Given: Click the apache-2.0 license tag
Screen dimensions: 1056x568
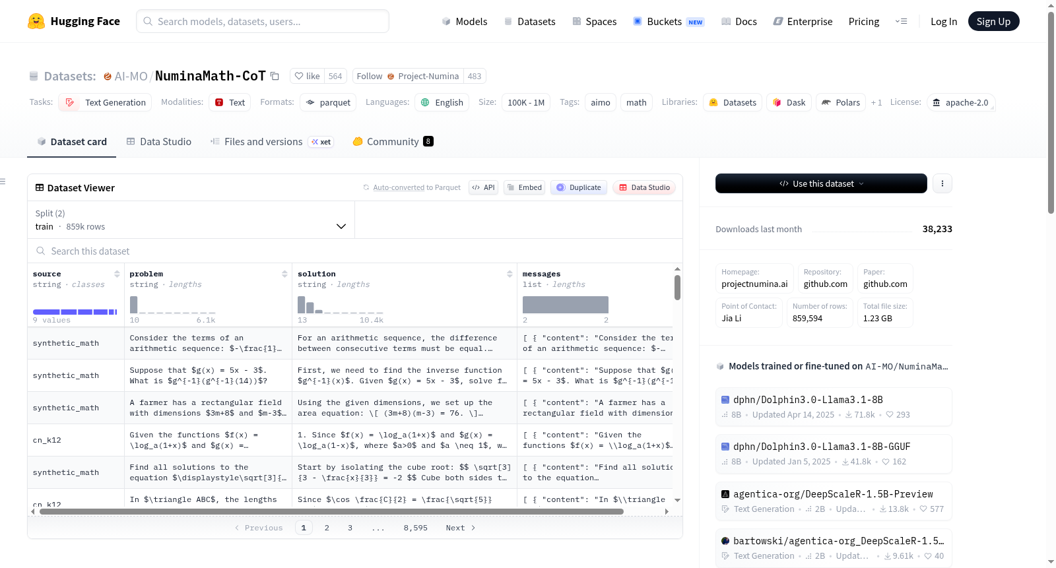Looking at the screenshot, I should point(961,102).
